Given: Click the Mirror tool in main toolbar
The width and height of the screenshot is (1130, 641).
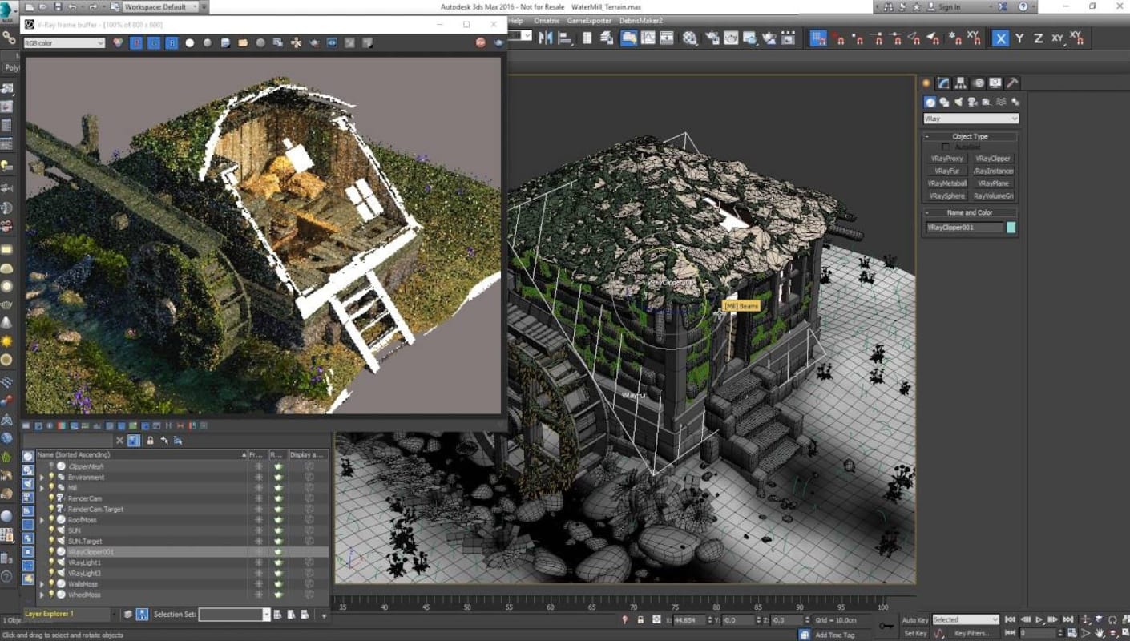Looking at the screenshot, I should coord(547,38).
